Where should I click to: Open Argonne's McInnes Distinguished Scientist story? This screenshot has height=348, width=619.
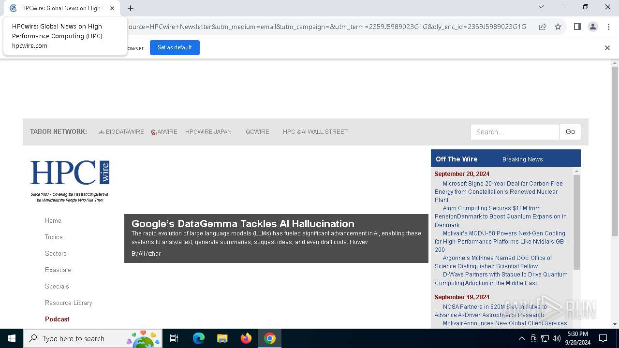[493, 262]
